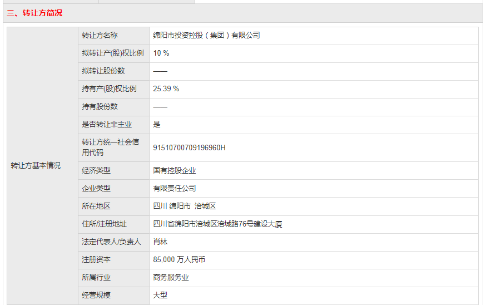Select credit code 91510700709196960H
The width and height of the screenshot is (486, 305).
tap(190, 147)
